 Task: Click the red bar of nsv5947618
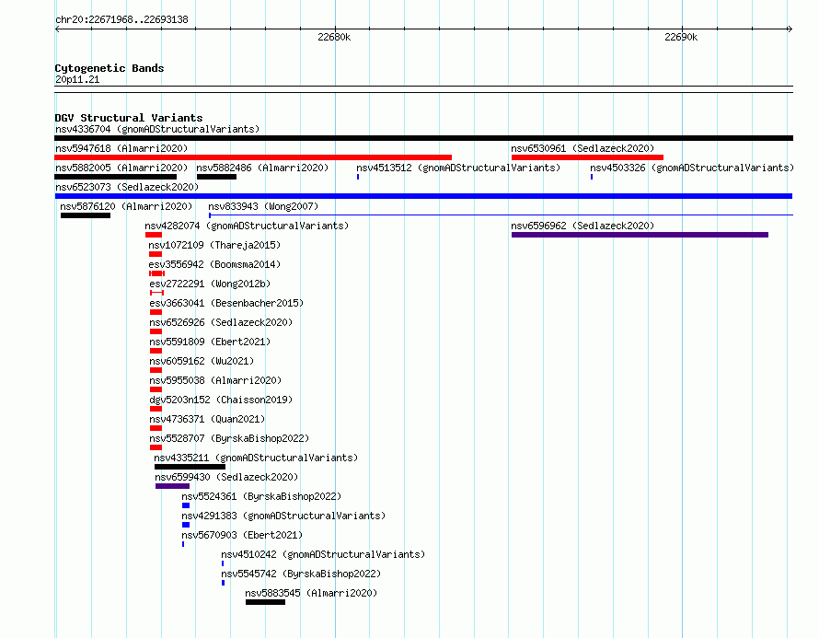coord(253,157)
